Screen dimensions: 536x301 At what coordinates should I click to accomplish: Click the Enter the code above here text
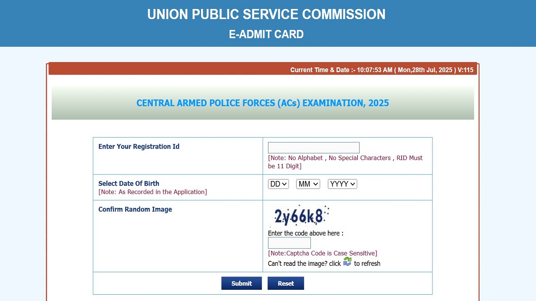coord(306,233)
